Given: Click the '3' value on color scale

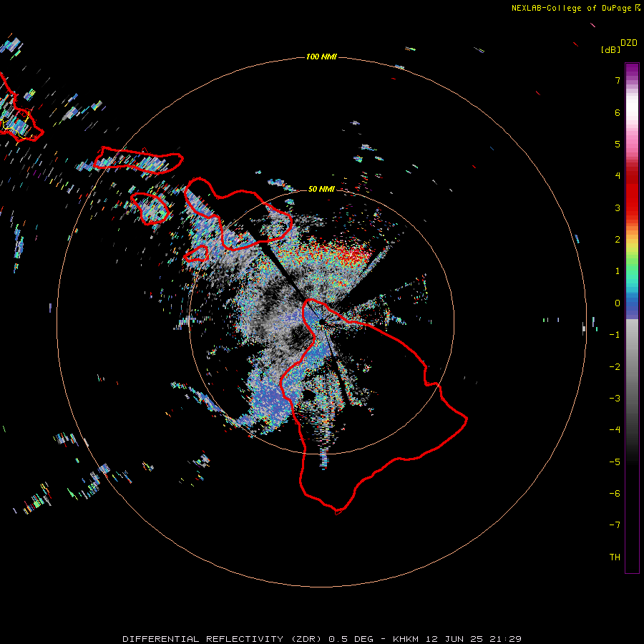Looking at the screenshot, I should 618,208.
